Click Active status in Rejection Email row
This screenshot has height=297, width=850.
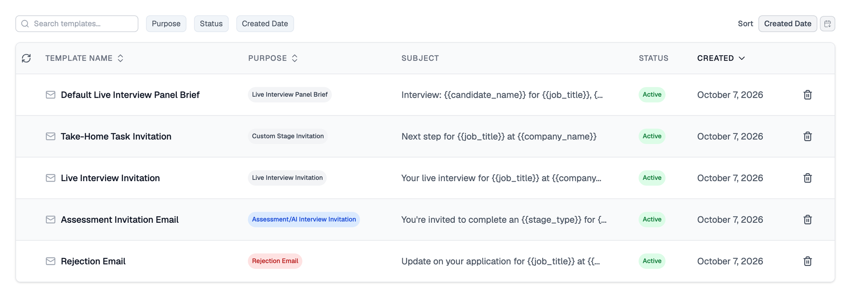pos(652,261)
